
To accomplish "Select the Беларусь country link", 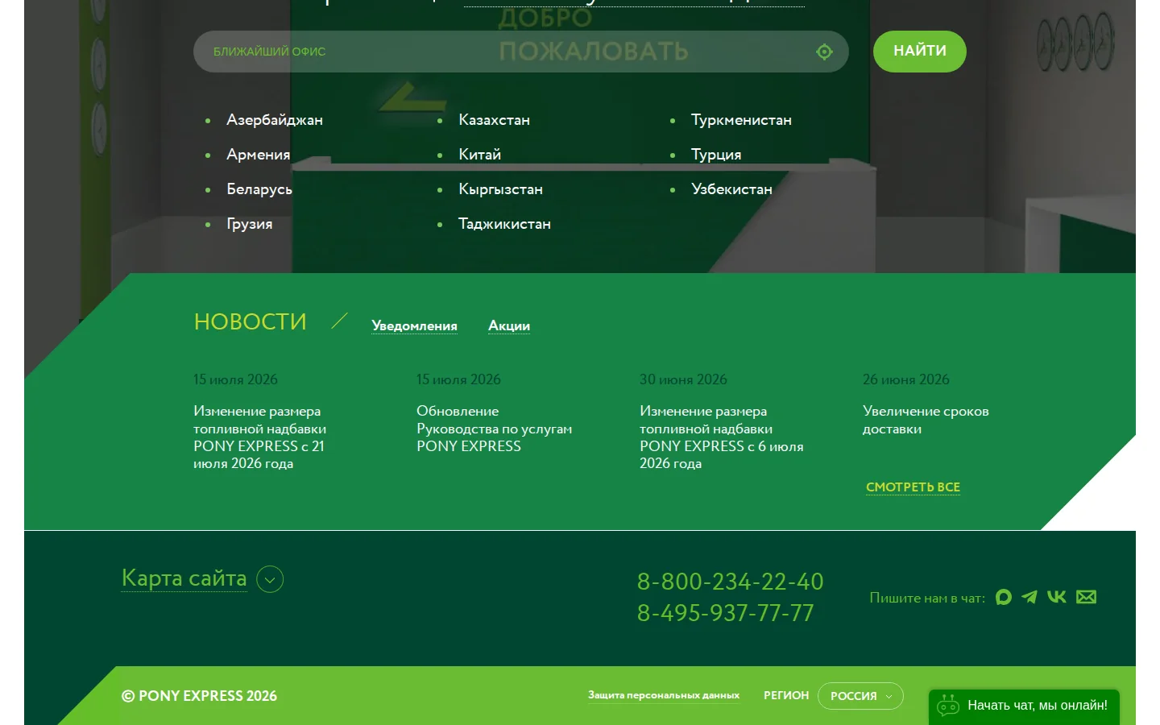I will (x=259, y=189).
